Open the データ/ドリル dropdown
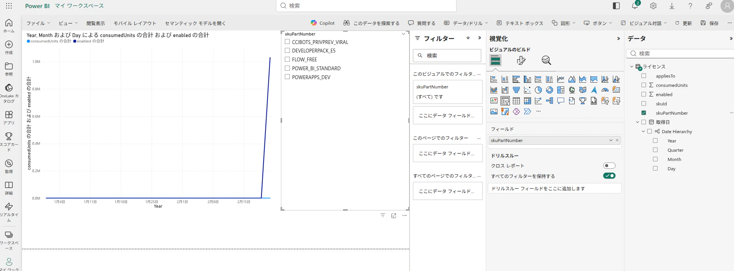Screen dimensions: 734x271 [466, 23]
